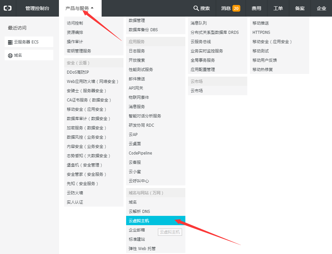
Task: Open 移动推送
Action: pyautogui.click(x=261, y=23)
